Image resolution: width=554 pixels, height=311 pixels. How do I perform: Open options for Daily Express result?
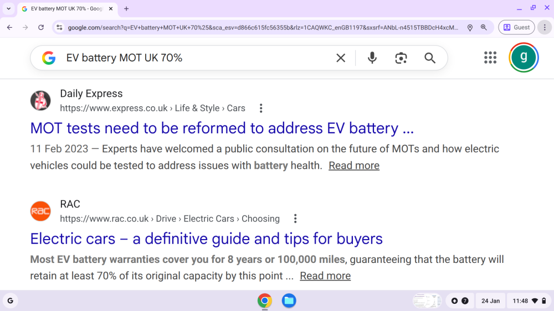click(x=261, y=108)
